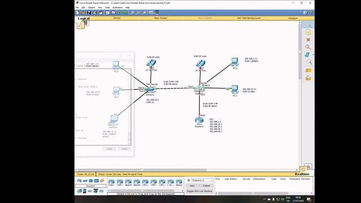361x203 pixels.
Task: Open the Tools menu
Action: pyautogui.click(x=108, y=7)
